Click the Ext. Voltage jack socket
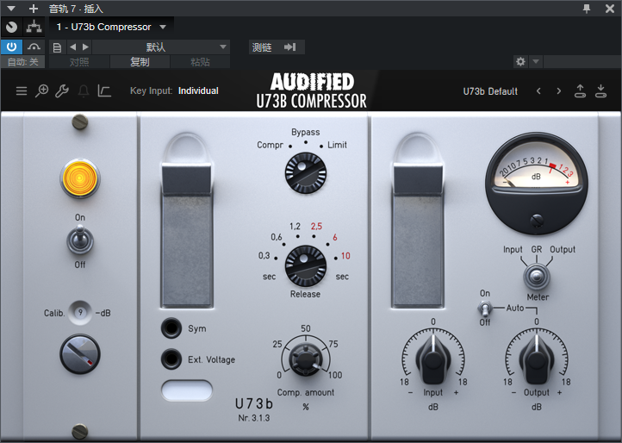Image resolution: width=622 pixels, height=443 pixels. [x=171, y=359]
